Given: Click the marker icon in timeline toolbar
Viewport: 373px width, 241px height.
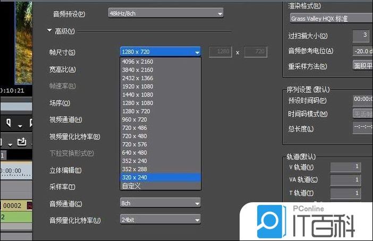Looking at the screenshot, I should point(9,123).
